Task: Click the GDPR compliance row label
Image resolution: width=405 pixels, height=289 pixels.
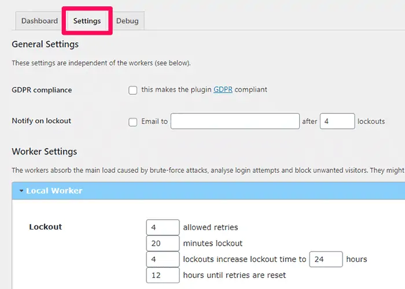Action: [x=42, y=90]
